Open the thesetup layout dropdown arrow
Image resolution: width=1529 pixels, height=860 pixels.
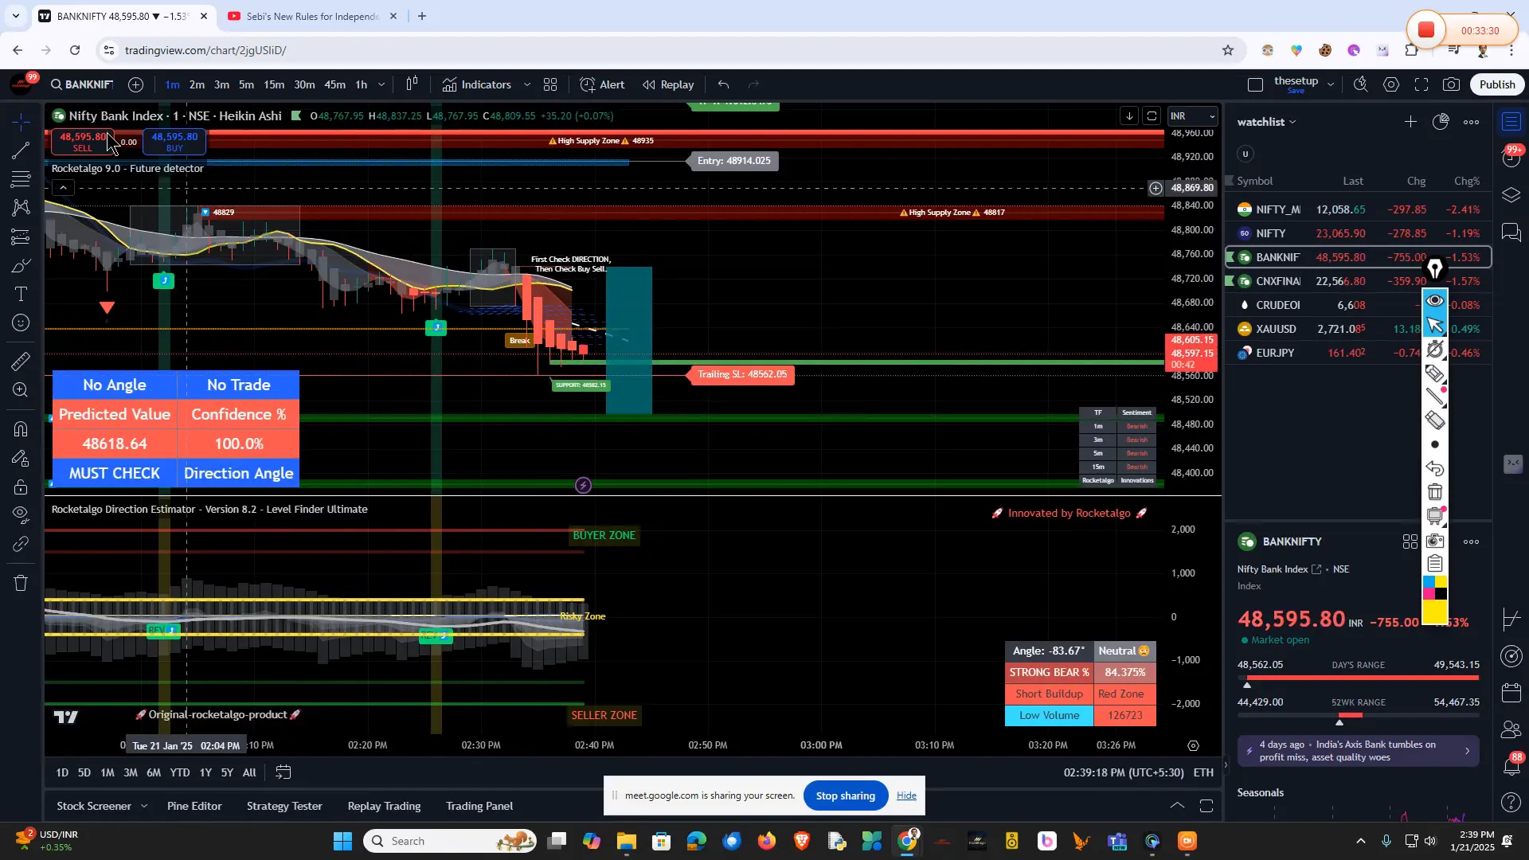1331,84
